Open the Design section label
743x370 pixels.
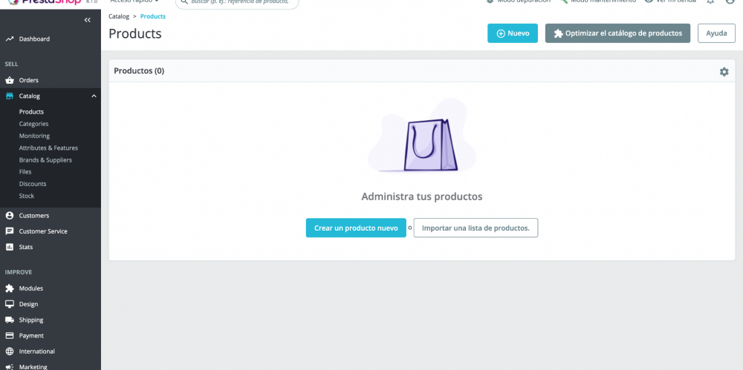pyautogui.click(x=28, y=304)
